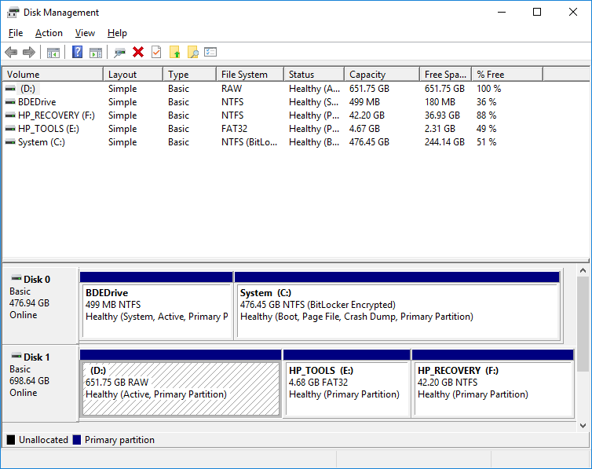
Task: Click scroll-down arrow of disk pane scrollbar
Action: point(582,425)
